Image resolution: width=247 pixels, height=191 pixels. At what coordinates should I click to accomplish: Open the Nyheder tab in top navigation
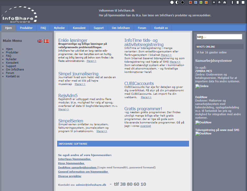click(60, 28)
